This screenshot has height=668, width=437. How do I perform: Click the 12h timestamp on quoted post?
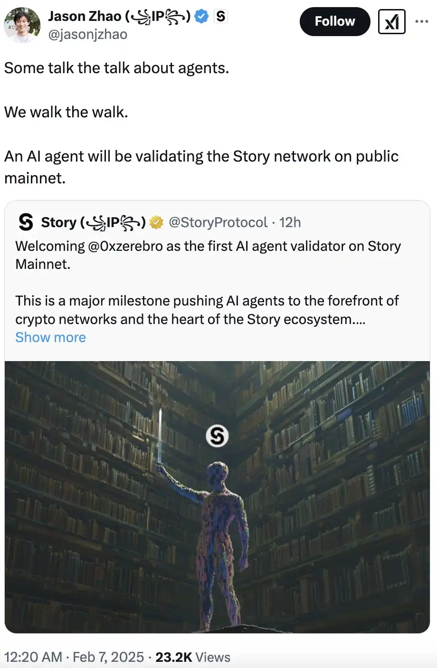tap(290, 222)
